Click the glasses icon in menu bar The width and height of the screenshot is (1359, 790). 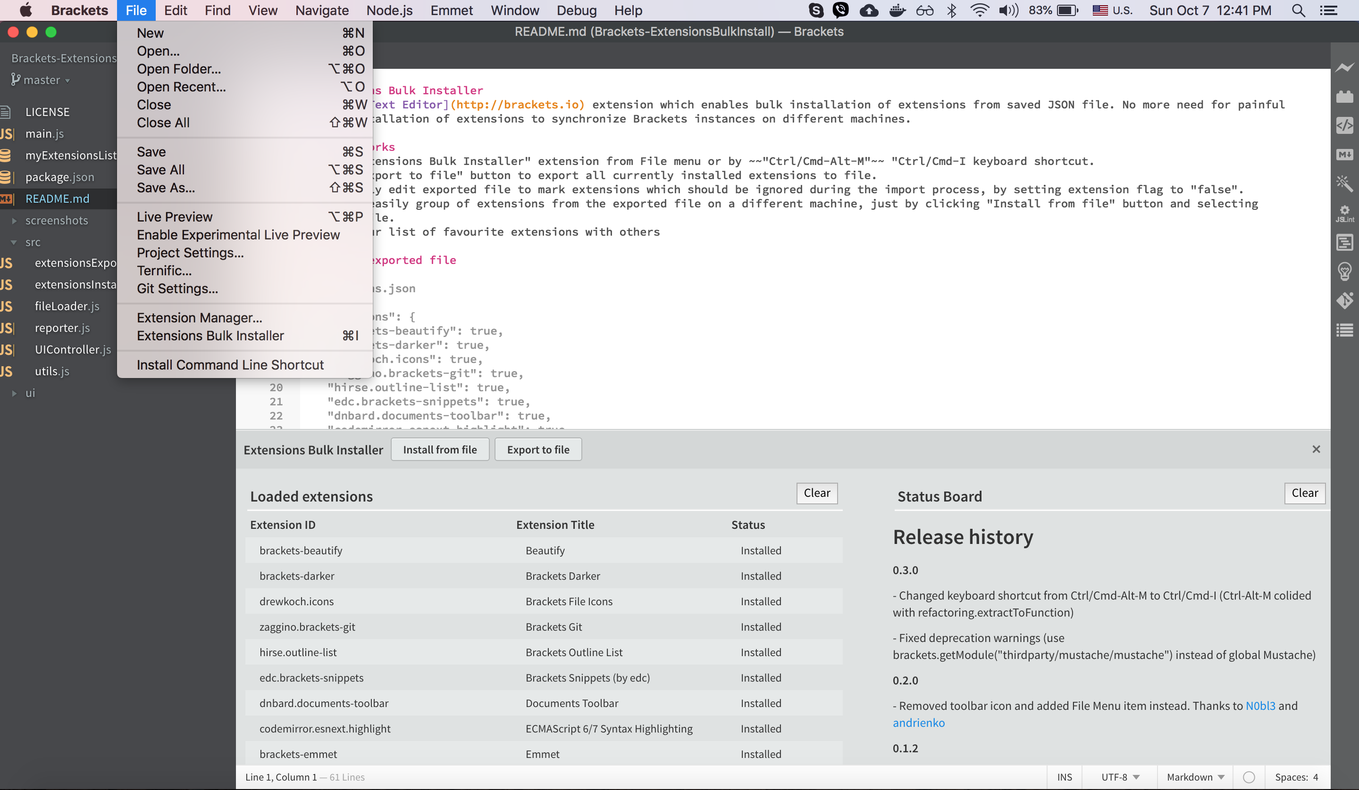coord(925,10)
